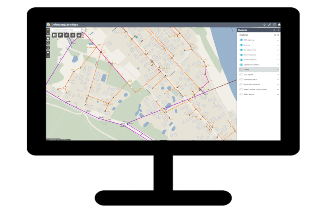Zoom in on the map
This screenshot has width=315, height=210.
tap(48, 30)
